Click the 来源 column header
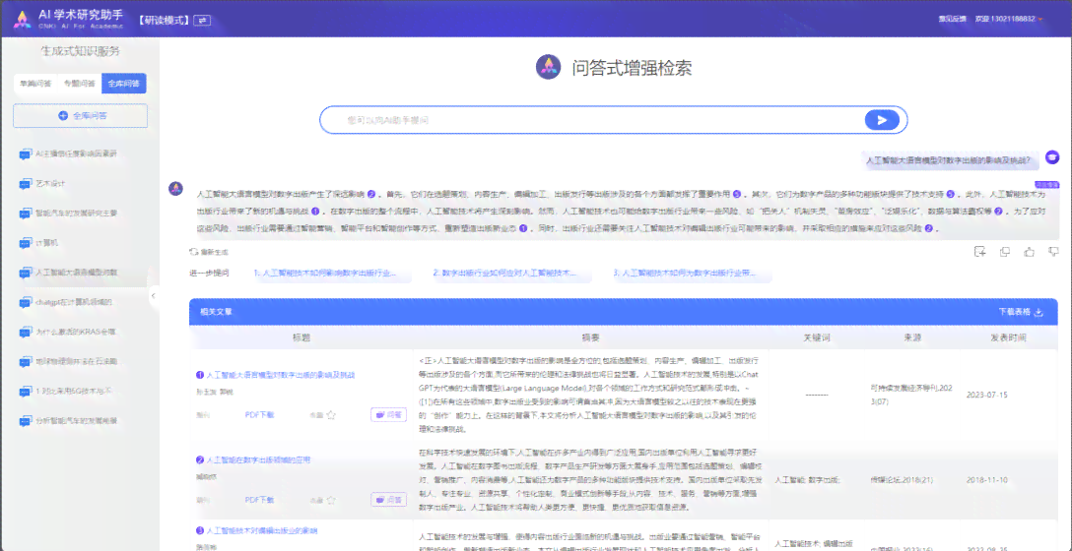 click(911, 337)
